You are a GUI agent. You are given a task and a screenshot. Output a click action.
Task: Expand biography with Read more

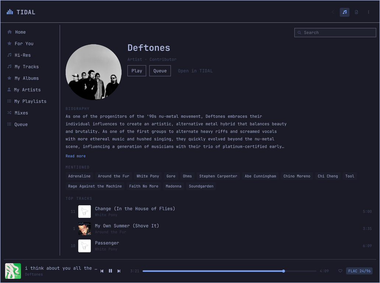coord(75,156)
